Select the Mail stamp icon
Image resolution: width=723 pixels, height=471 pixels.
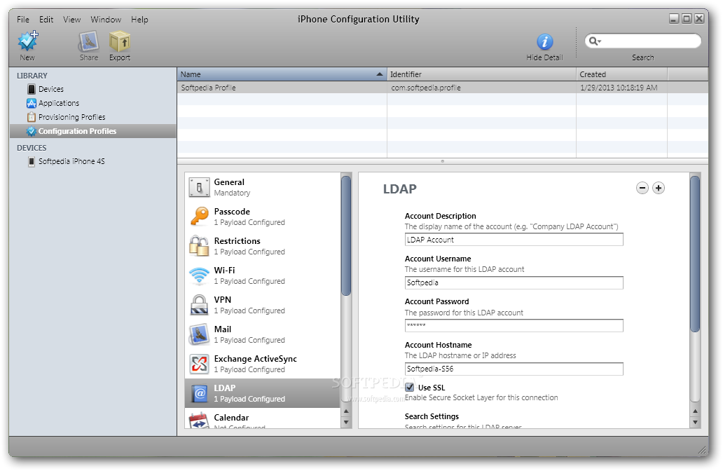[x=199, y=334]
